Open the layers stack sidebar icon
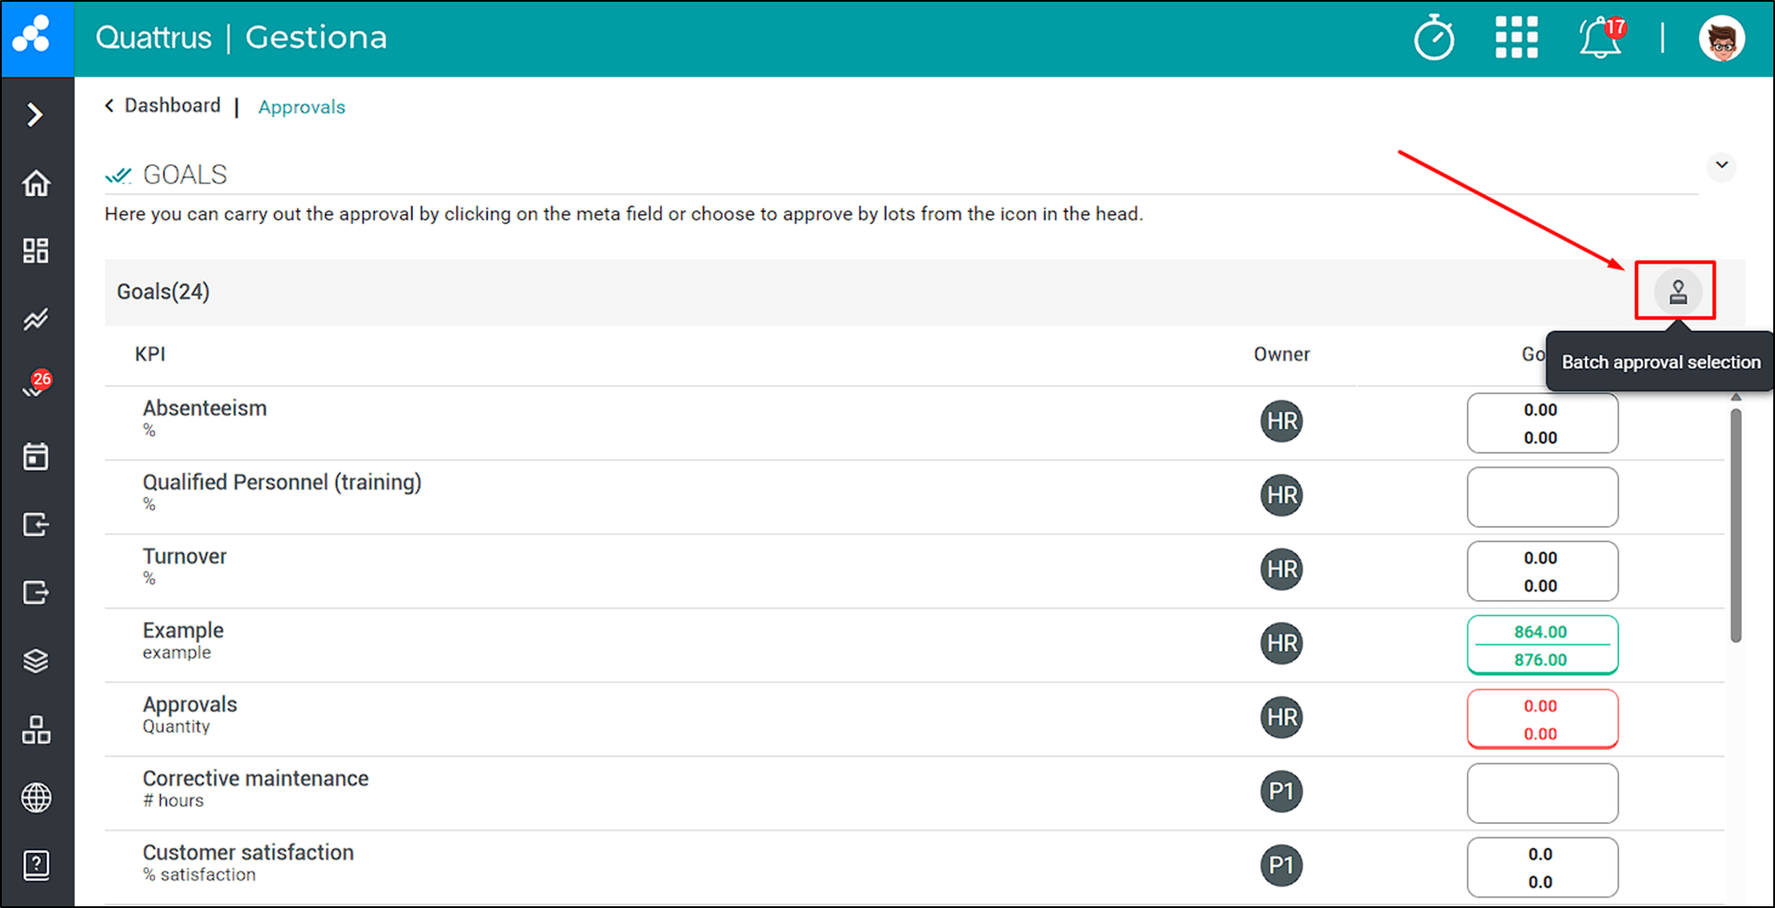Image resolution: width=1775 pixels, height=908 pixels. (36, 661)
